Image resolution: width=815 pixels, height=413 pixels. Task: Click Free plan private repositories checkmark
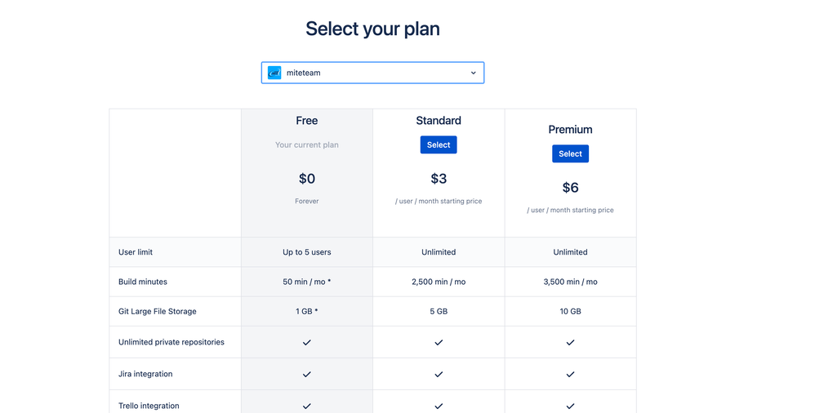307,342
